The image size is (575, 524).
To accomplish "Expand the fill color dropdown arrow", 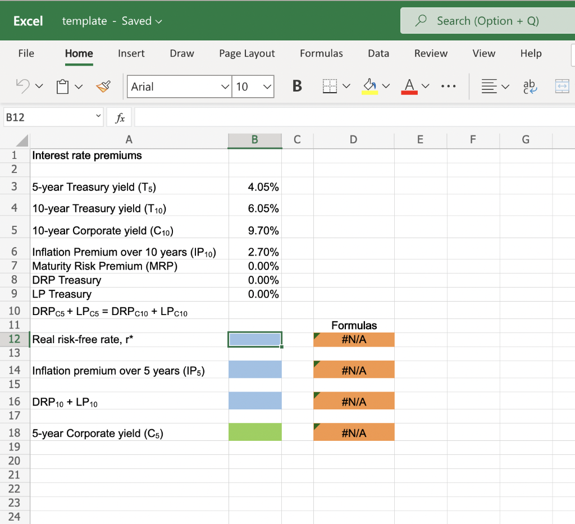I will point(386,86).
